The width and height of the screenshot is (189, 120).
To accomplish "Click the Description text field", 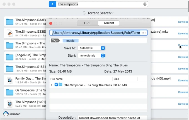I will click(112, 118).
